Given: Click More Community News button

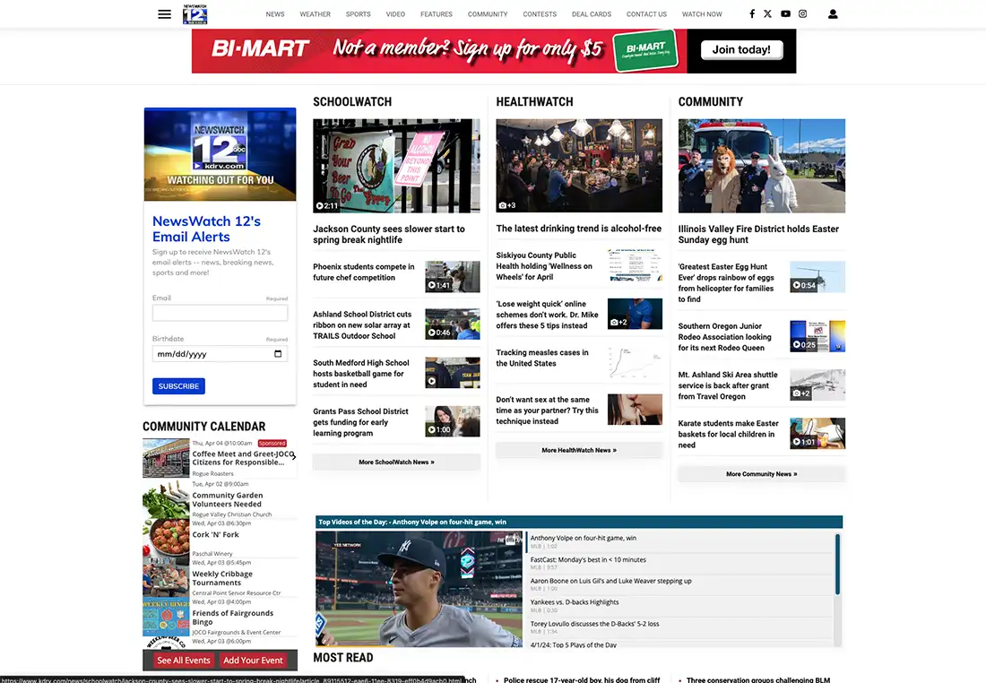Looking at the screenshot, I should [762, 474].
